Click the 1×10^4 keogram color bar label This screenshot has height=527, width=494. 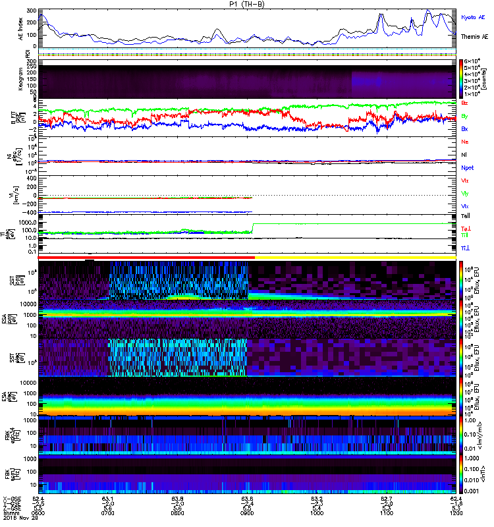click(472, 94)
